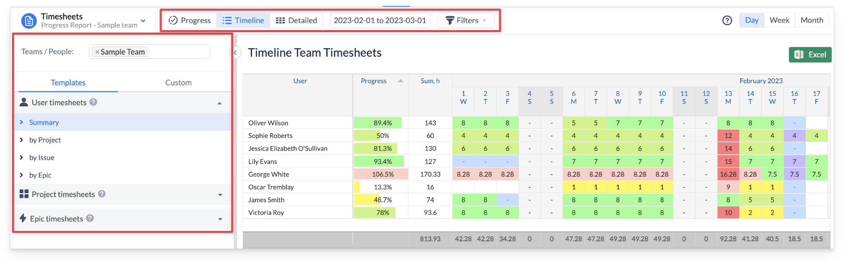Click help icon beside User timesheets
This screenshot has width=844, height=262.
(93, 102)
